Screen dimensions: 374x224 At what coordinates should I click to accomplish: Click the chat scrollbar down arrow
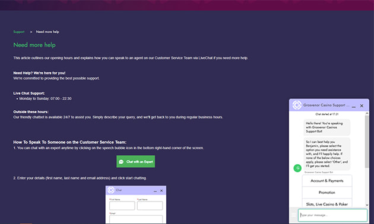point(367,205)
